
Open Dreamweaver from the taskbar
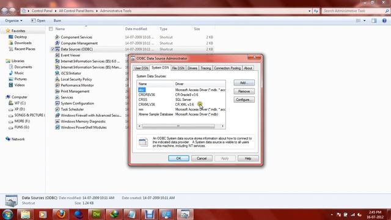pyautogui.click(x=97, y=215)
